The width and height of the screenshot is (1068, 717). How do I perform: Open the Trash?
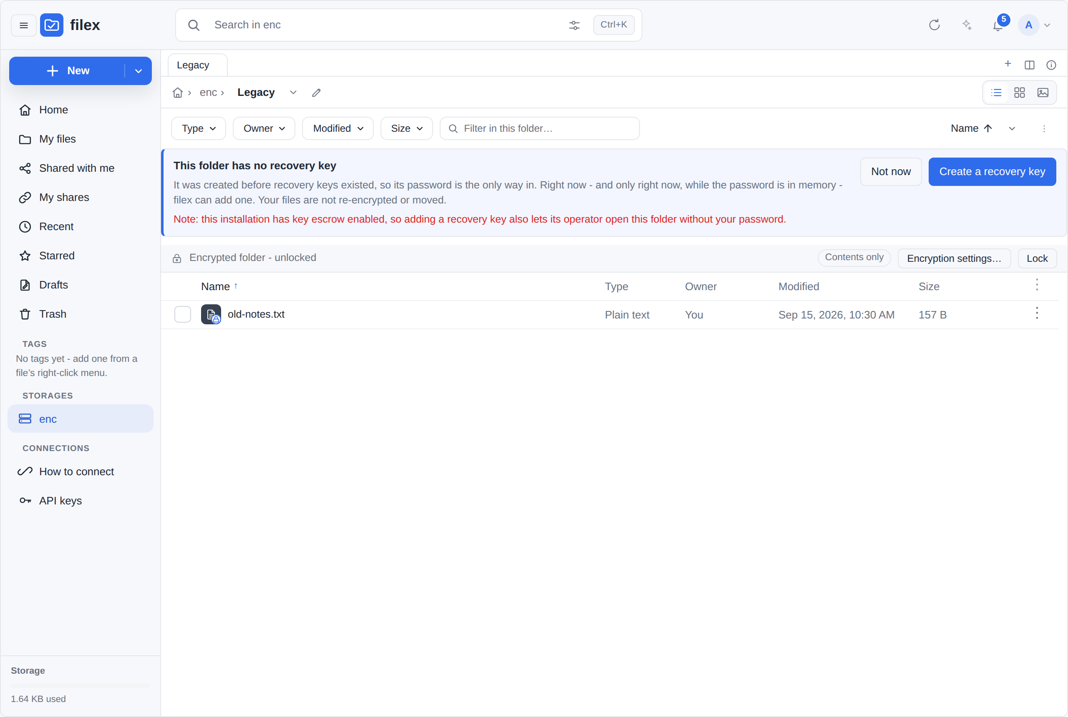[81, 314]
